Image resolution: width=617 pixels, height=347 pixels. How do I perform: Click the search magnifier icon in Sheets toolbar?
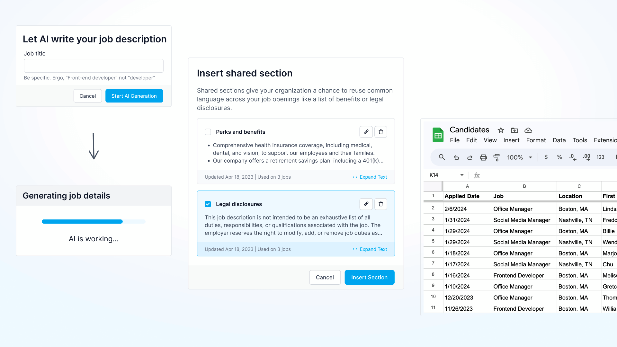[442, 157]
